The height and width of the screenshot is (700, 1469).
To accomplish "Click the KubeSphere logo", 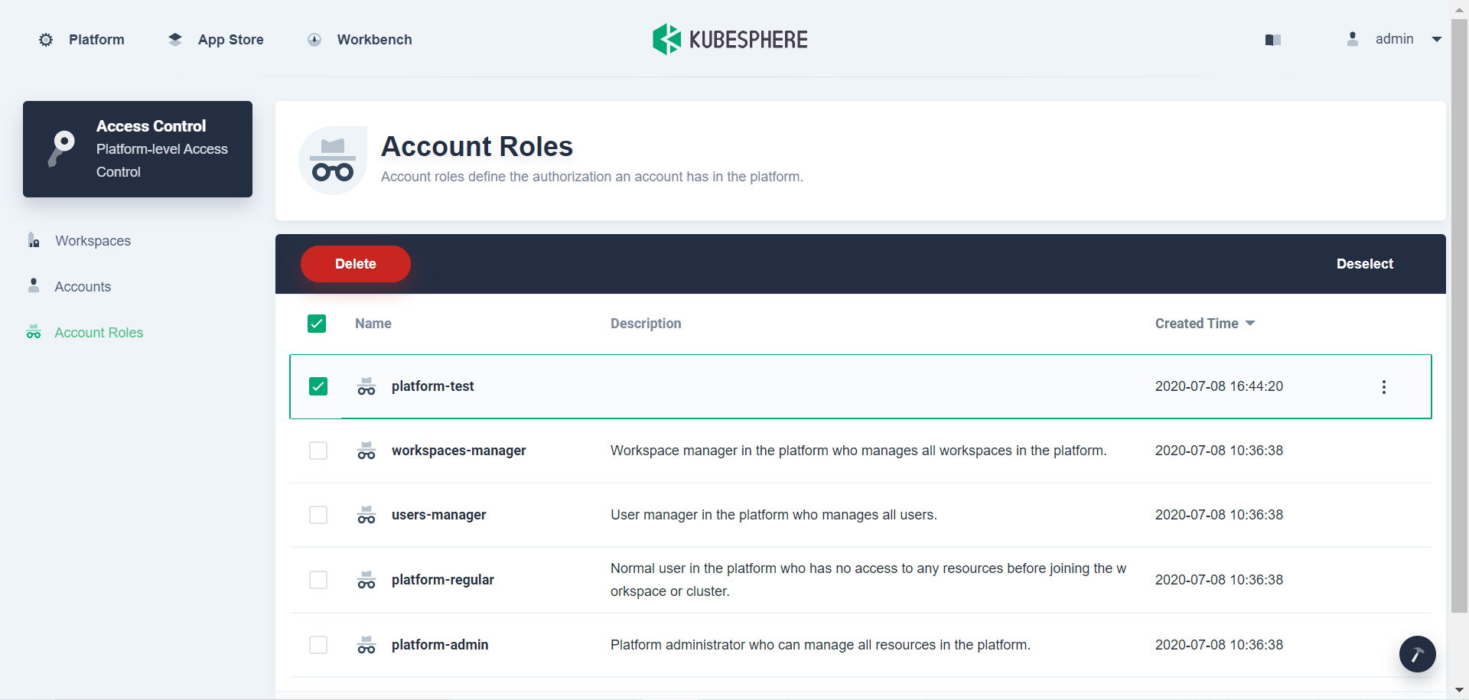I will [x=667, y=39].
